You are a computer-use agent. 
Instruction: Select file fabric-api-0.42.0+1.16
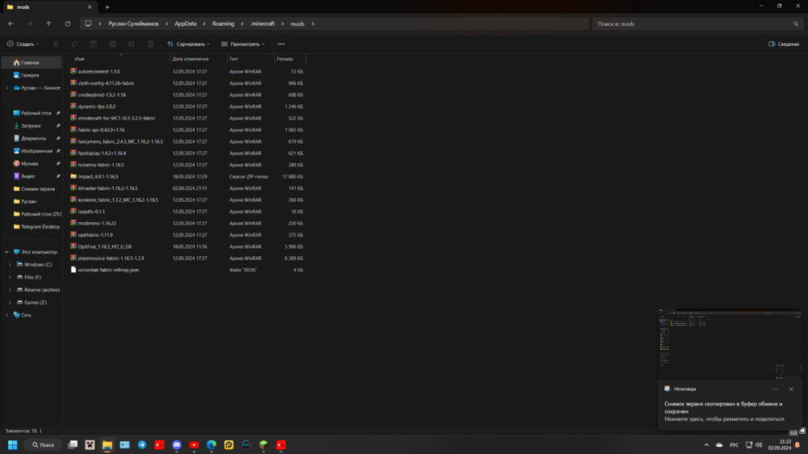(x=102, y=130)
